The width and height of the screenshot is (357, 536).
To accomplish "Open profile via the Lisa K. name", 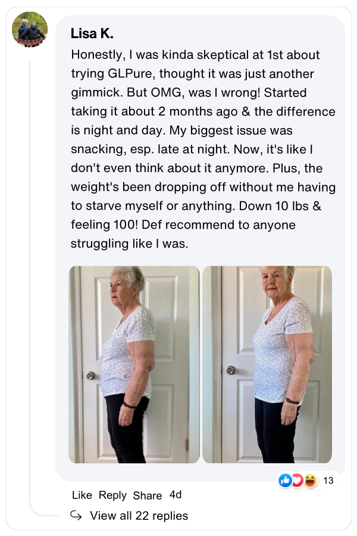I will click(x=92, y=33).
